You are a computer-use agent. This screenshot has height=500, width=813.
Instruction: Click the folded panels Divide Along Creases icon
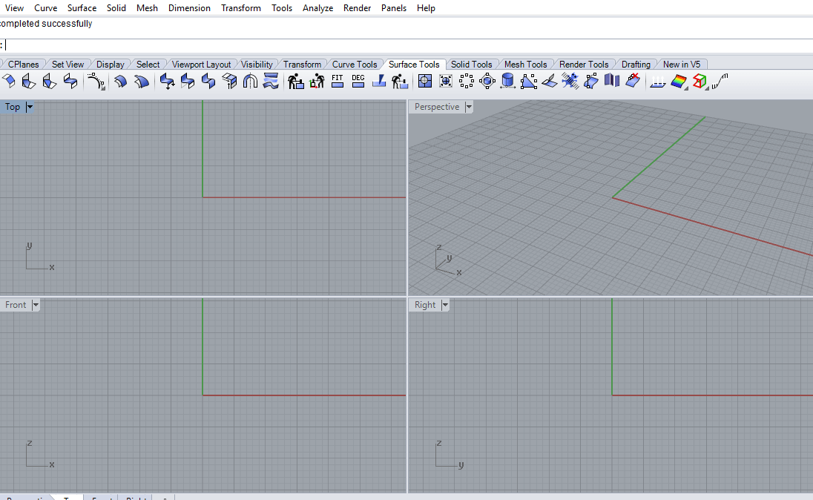point(612,81)
